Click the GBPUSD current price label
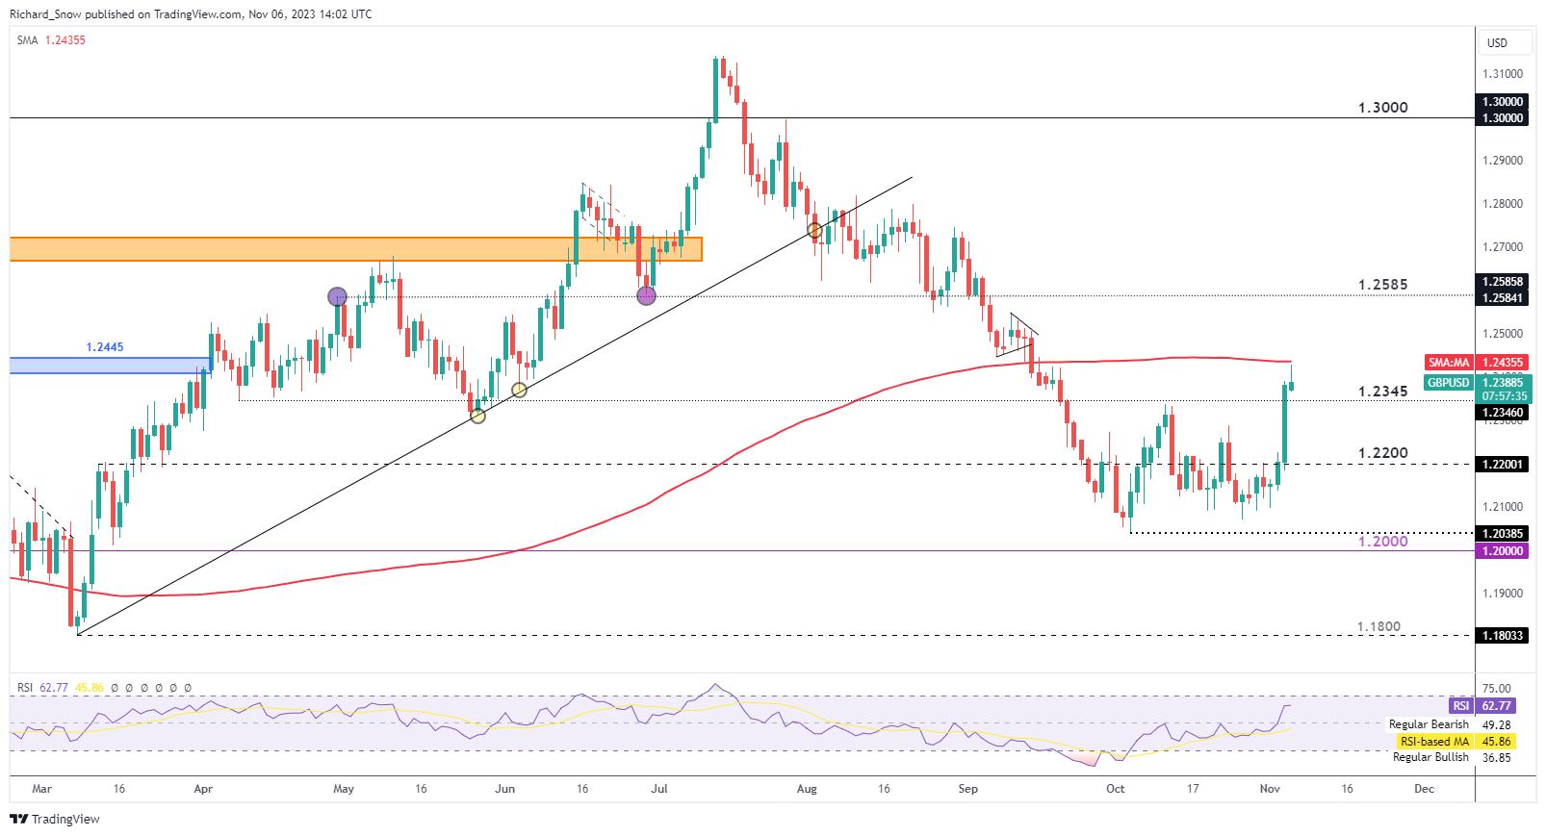This screenshot has width=1546, height=836. tap(1448, 383)
